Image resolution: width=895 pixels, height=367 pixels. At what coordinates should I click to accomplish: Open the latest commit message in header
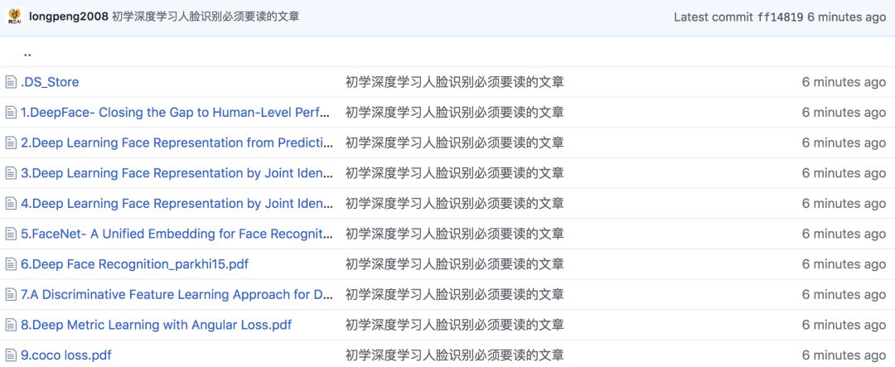(206, 17)
